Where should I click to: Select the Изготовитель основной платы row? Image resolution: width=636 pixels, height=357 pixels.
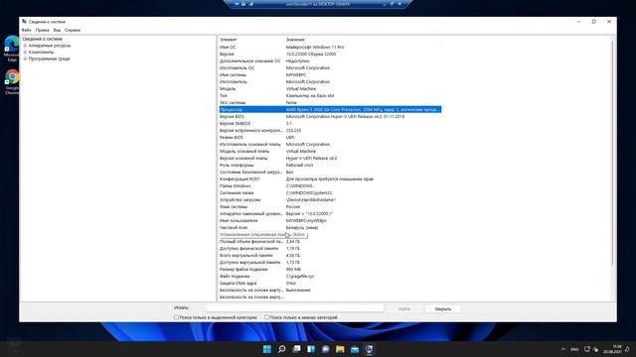[330, 144]
